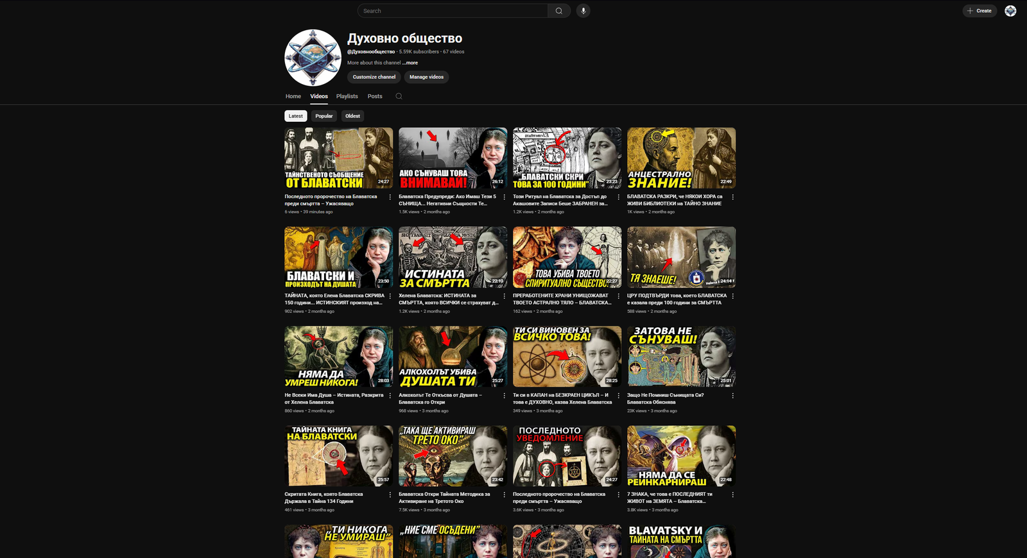Image resolution: width=1027 pixels, height=558 pixels.
Task: Open thumbnail НЯМА ДА СЕ РЕИНКАРНИРАШ
Action: (682, 456)
